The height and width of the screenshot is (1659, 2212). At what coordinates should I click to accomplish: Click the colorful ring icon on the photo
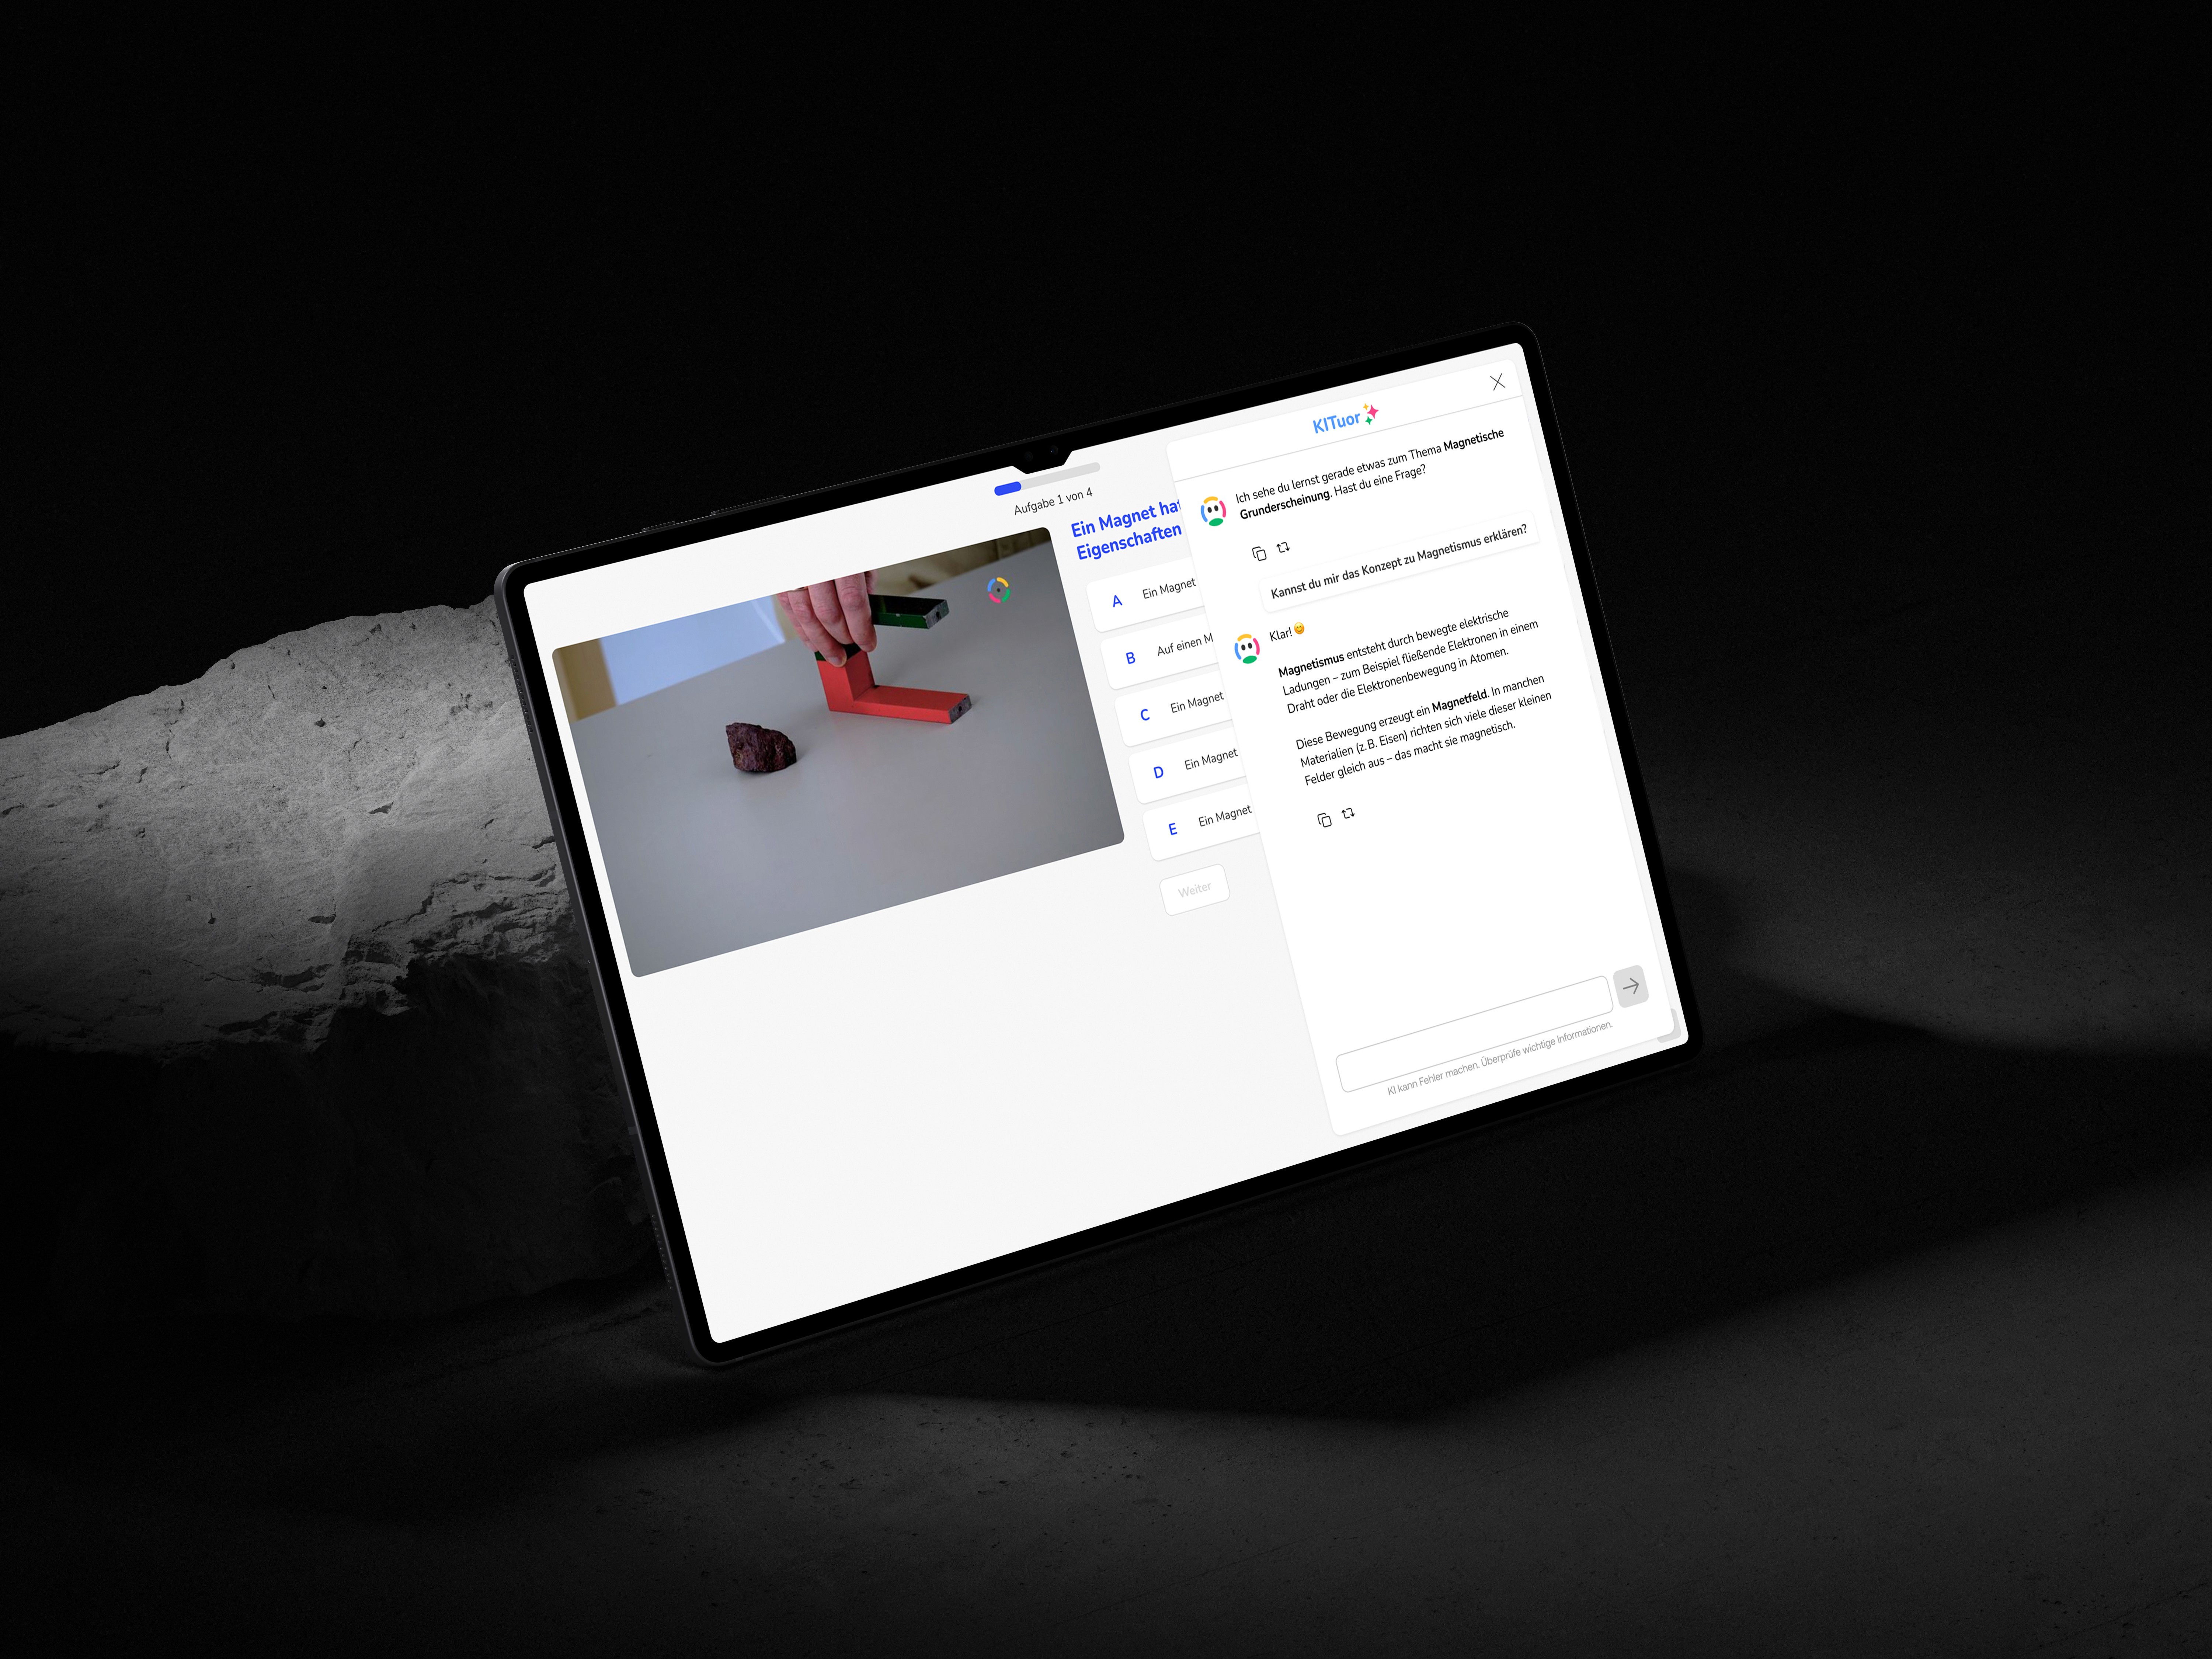pyautogui.click(x=998, y=590)
